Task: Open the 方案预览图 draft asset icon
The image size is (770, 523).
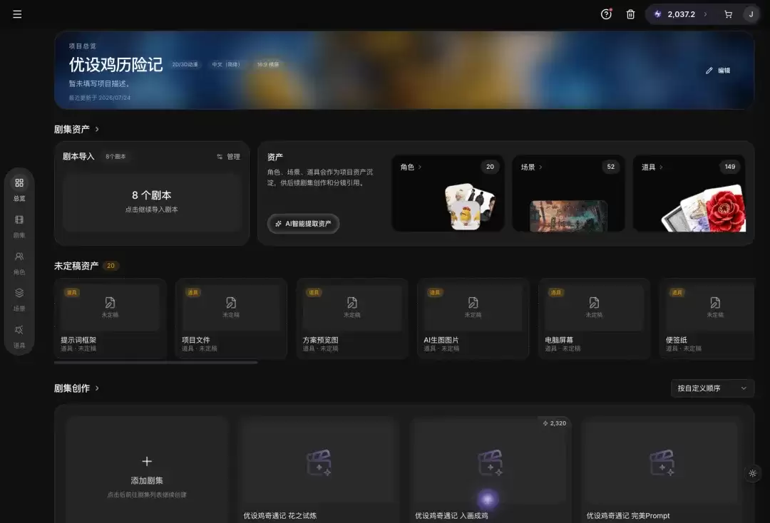Action: (352, 303)
